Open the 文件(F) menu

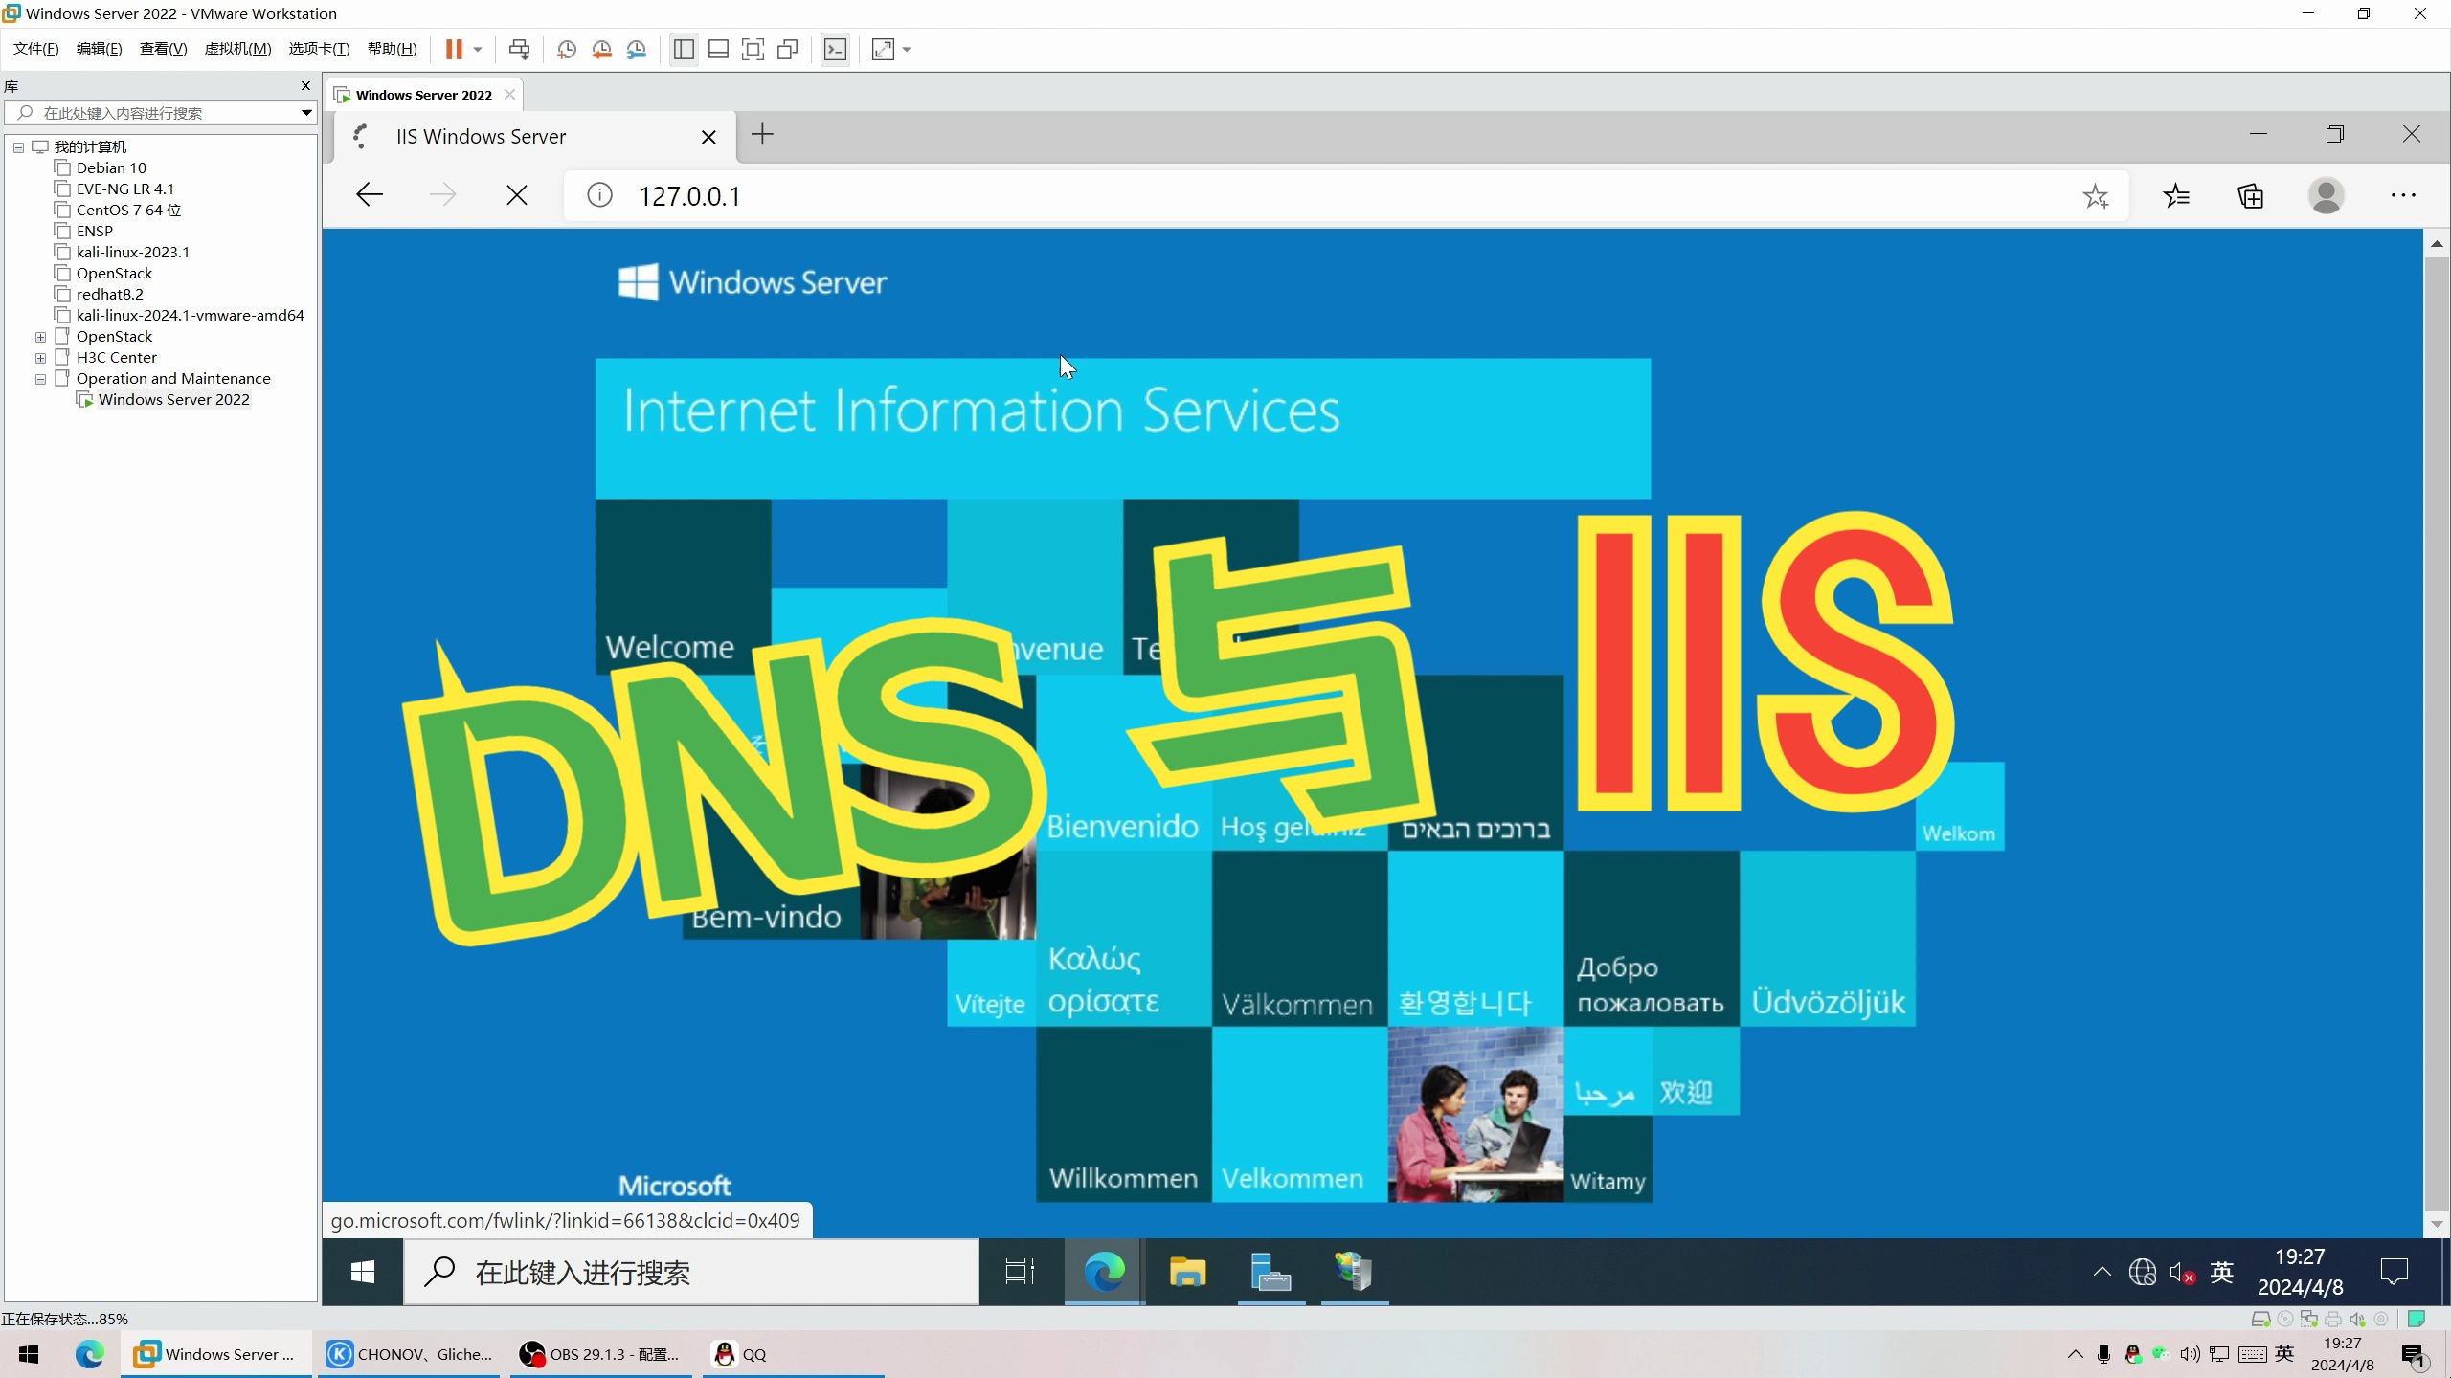36,49
